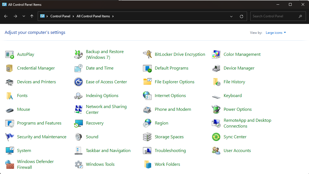Go up one level with Up arrow
This screenshot has height=174, width=309.
coord(32,16)
